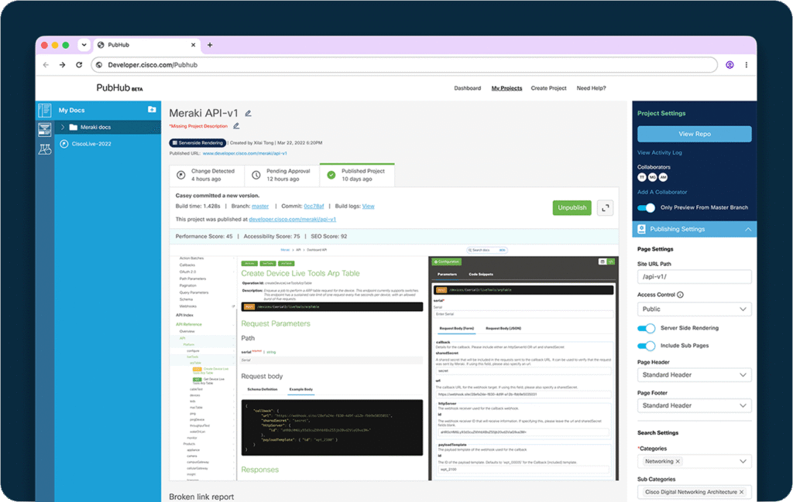Image resolution: width=793 pixels, height=502 pixels.
Task: Open the docs sidebar icon
Action: 44,110
